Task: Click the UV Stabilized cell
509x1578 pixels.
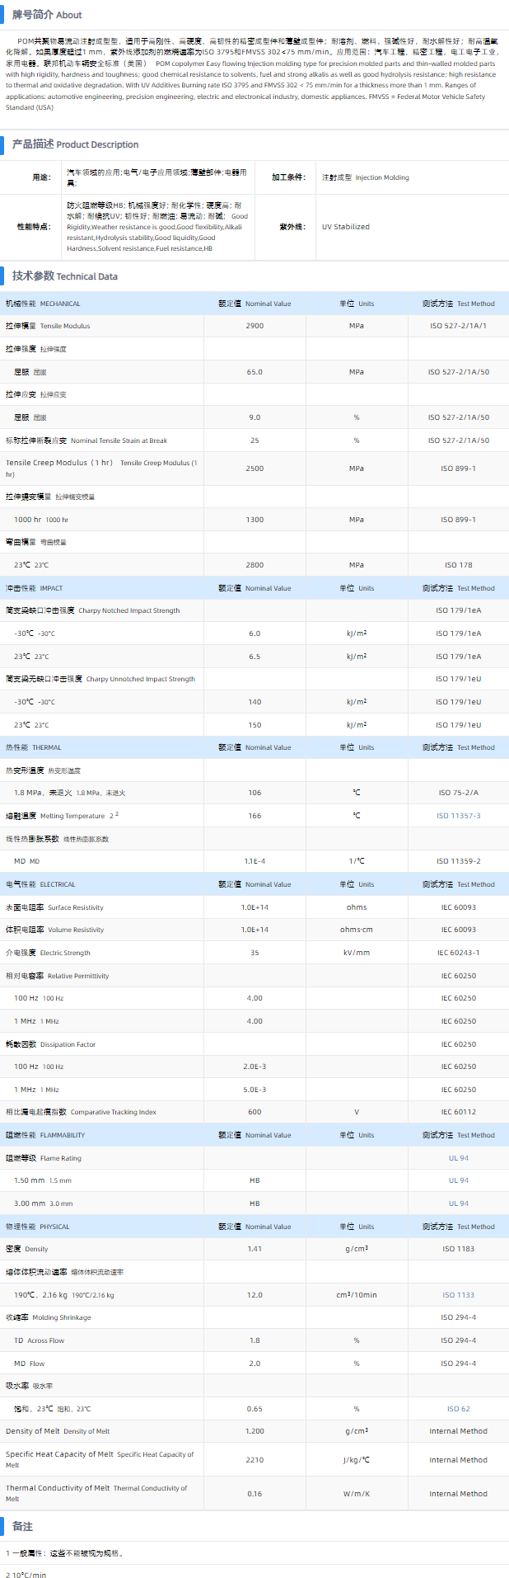Action: [x=345, y=227]
